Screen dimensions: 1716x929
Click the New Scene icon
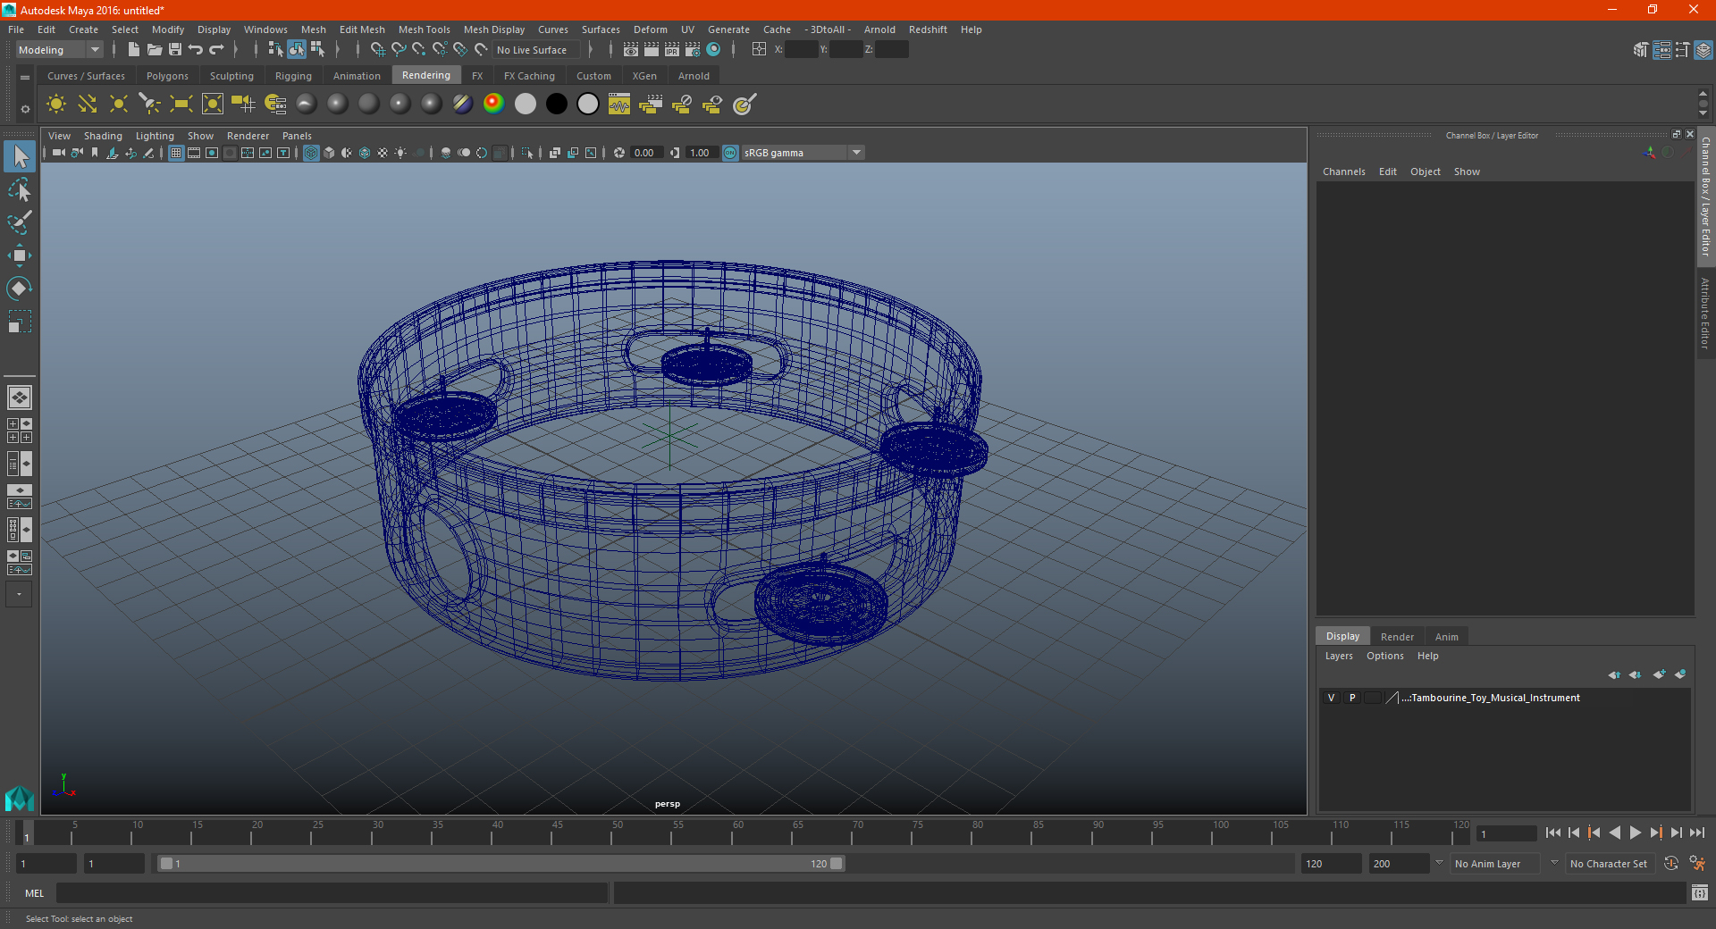[133, 50]
